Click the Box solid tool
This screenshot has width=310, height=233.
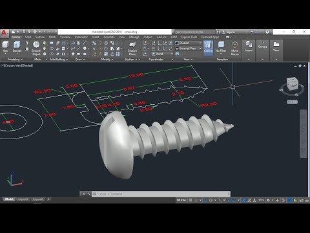coord(5,47)
